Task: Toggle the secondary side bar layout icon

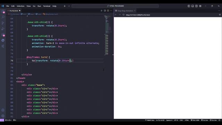Action: (x=196, y=6)
